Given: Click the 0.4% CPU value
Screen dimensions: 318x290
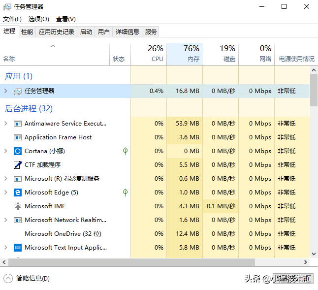Looking at the screenshot, I should click(x=157, y=91).
